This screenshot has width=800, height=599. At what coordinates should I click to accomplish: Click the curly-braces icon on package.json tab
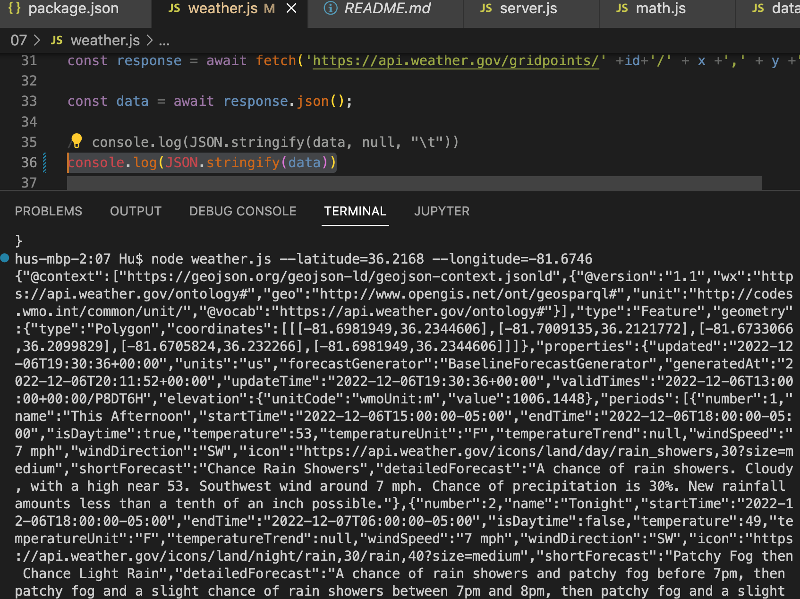[x=15, y=8]
